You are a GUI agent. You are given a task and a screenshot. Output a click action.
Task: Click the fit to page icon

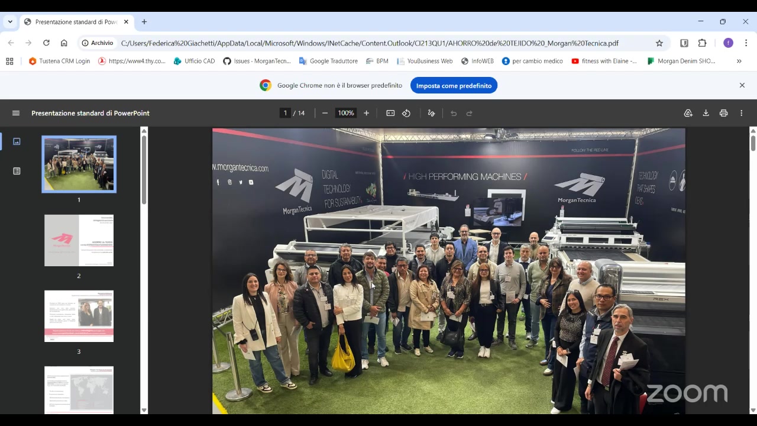pos(390,113)
